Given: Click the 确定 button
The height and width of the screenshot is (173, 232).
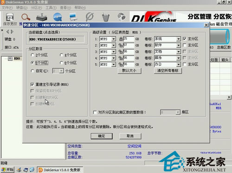Looking at the screenshot, I should (x=102, y=136).
